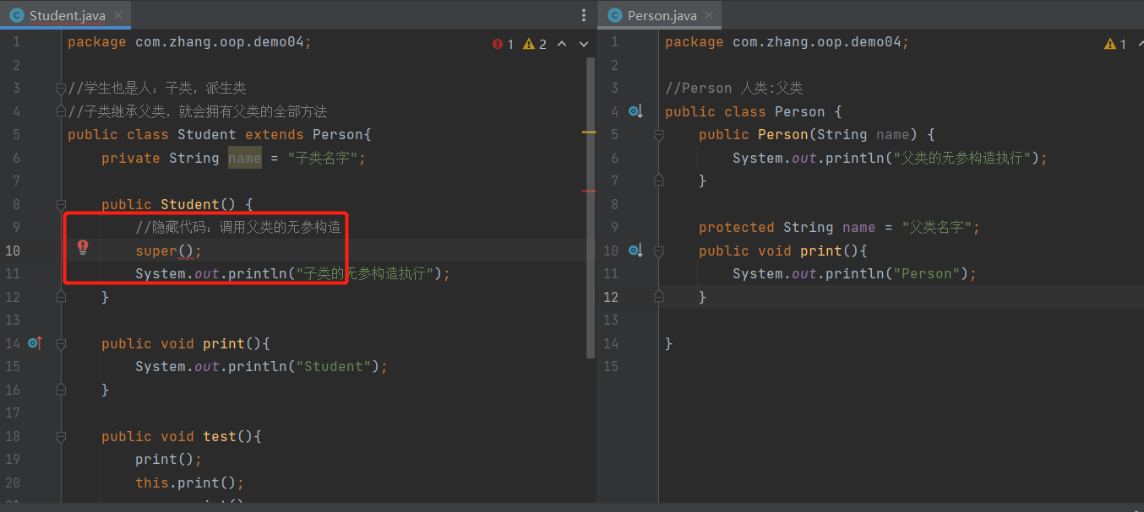Jump to previous highlighted error with up arrow
This screenshot has width=1144, height=512.
pos(562,44)
